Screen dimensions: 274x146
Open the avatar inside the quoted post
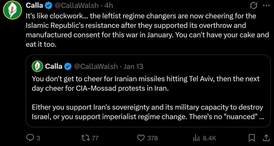click(x=37, y=66)
